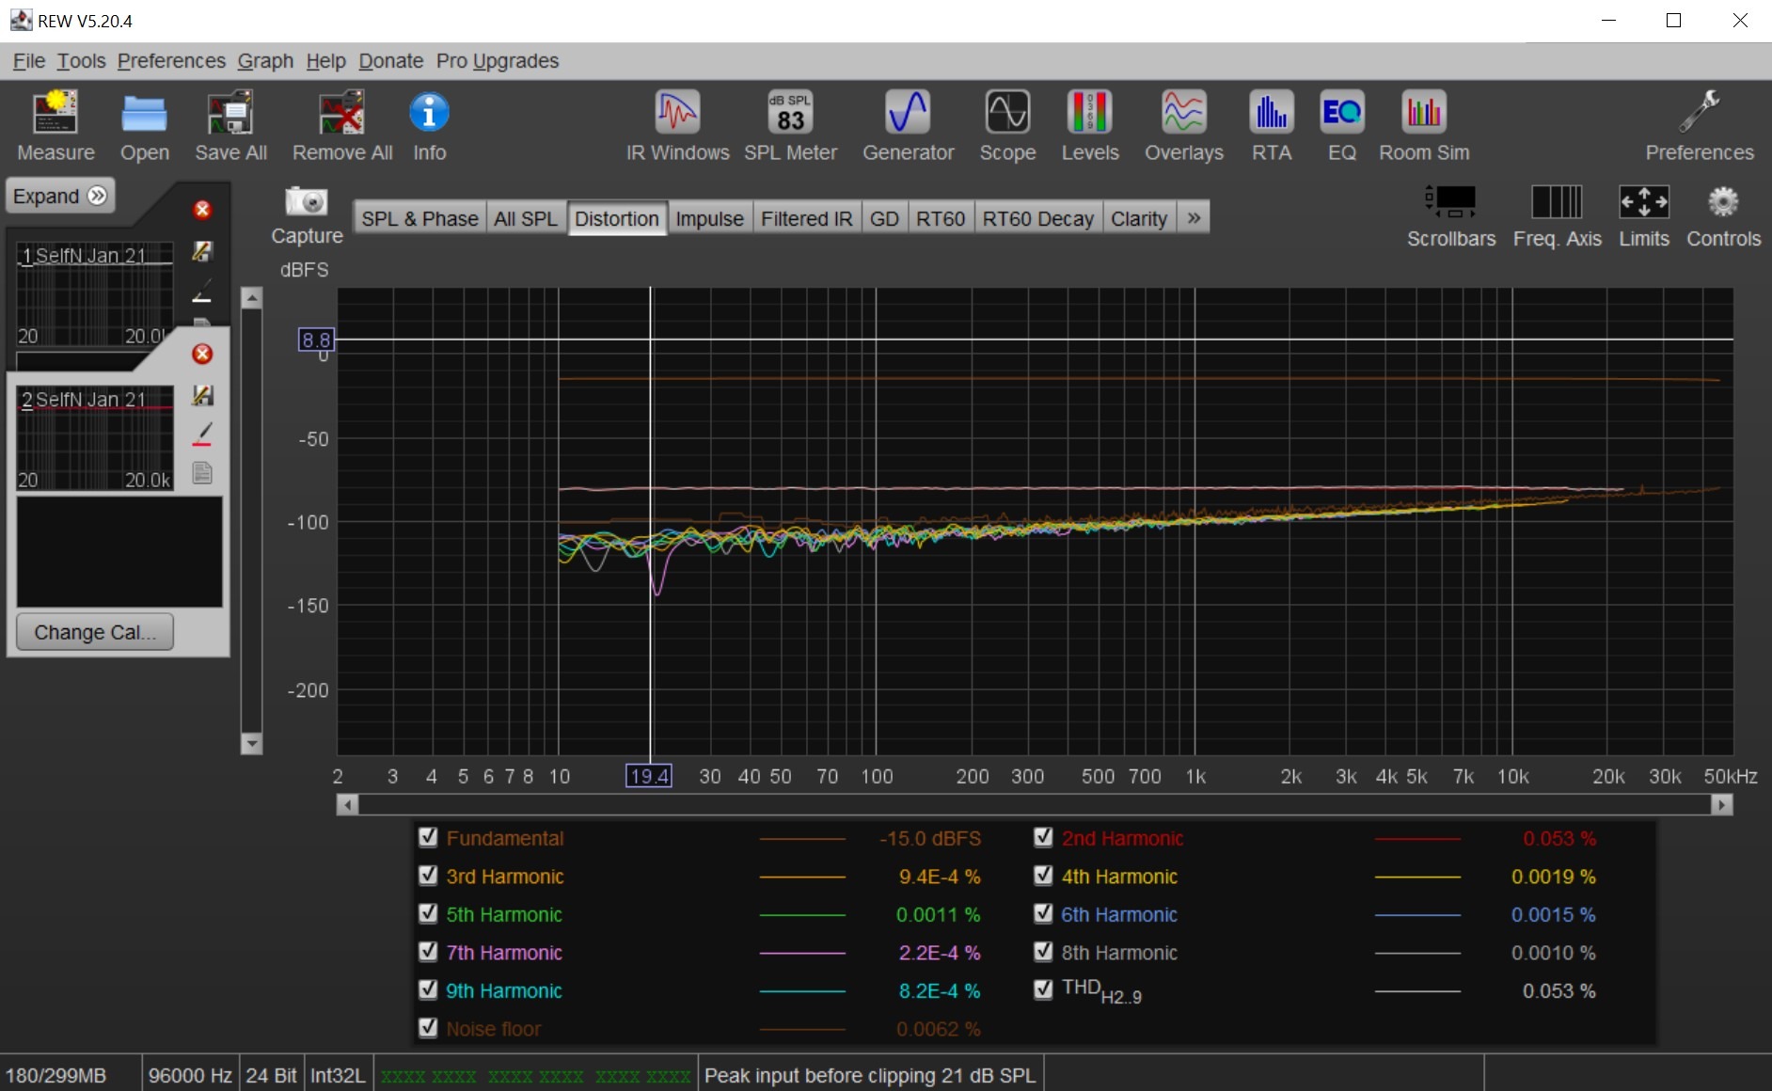Switch to Filtered IR tab

(x=806, y=218)
